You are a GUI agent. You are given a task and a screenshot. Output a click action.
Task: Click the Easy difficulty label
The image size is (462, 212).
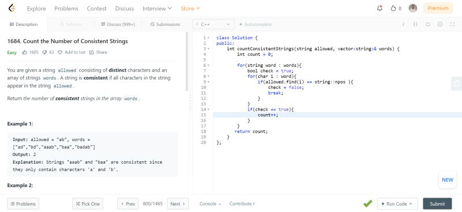(12, 52)
